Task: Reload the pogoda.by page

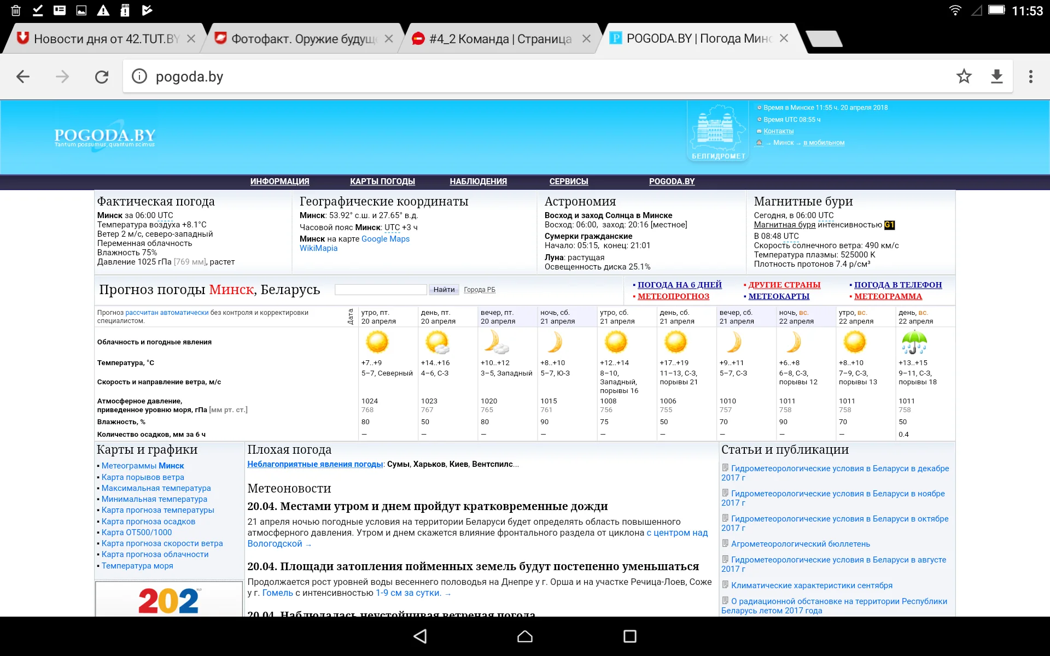Action: coord(102,77)
